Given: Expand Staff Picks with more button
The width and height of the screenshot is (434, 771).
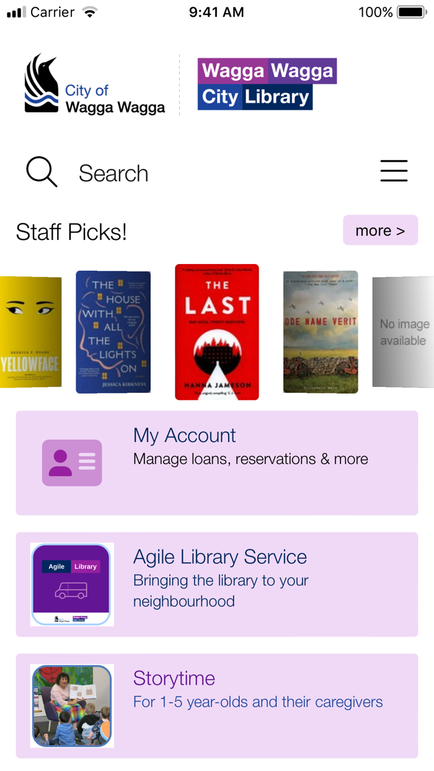Looking at the screenshot, I should click(x=381, y=231).
